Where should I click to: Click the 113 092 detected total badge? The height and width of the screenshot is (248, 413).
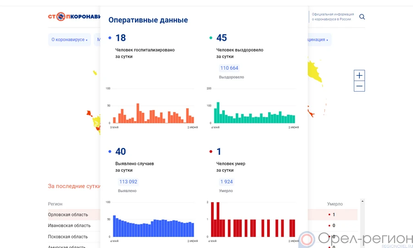pos(128,182)
